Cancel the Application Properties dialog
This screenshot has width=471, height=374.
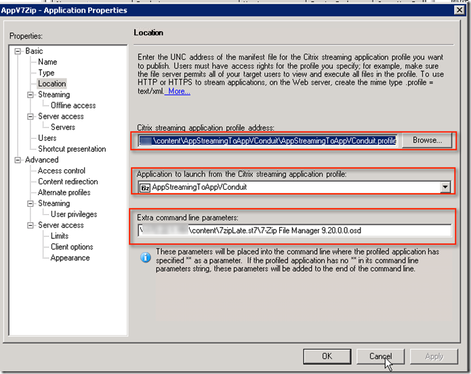pos(381,356)
